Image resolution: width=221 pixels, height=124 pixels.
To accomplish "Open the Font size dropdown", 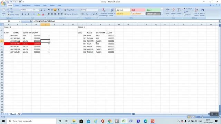I will pyautogui.click(x=38, y=10).
